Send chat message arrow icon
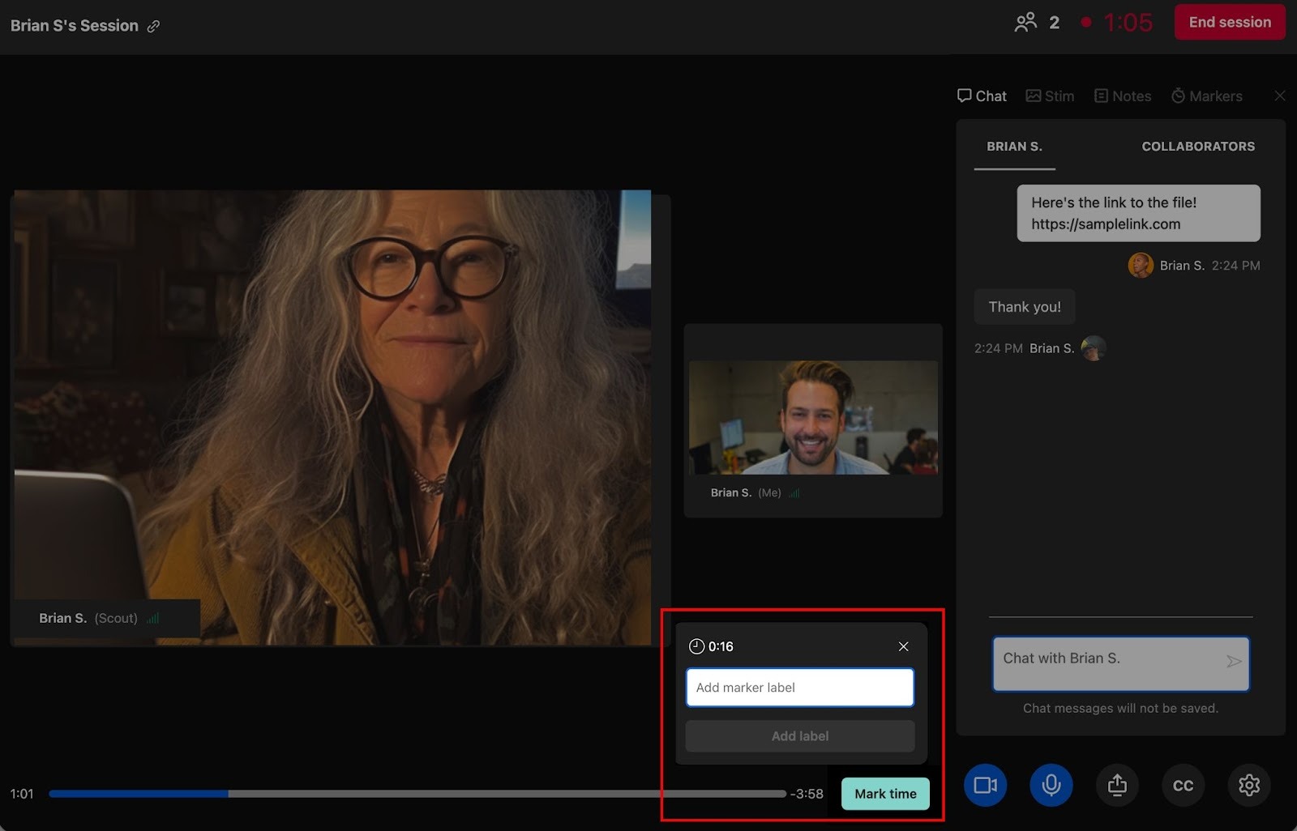 tap(1233, 662)
